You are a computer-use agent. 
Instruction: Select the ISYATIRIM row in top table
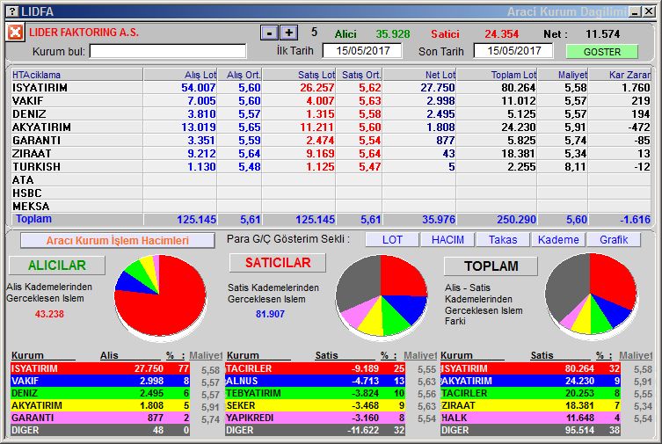pos(331,88)
